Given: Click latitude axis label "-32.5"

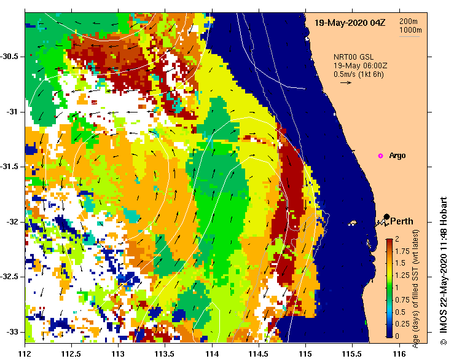Looking at the screenshot, I should (9, 277).
